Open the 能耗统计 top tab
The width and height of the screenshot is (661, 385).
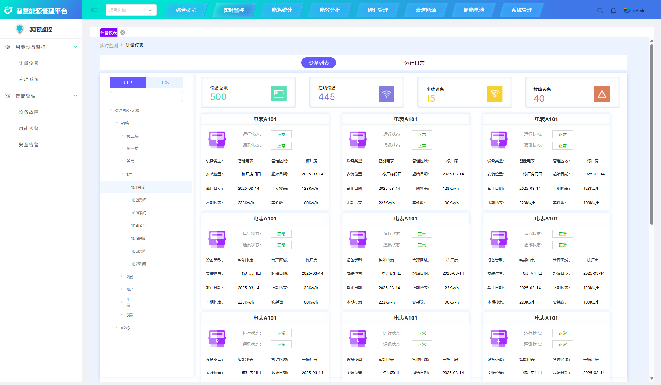click(282, 10)
